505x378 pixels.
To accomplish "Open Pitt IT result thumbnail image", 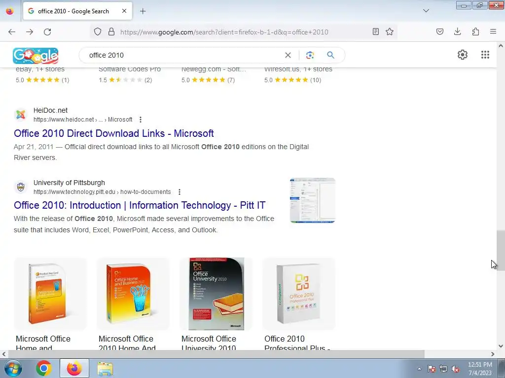I will click(312, 200).
